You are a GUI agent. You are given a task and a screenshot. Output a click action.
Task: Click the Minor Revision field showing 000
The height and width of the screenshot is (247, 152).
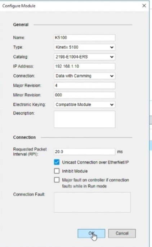85,95
